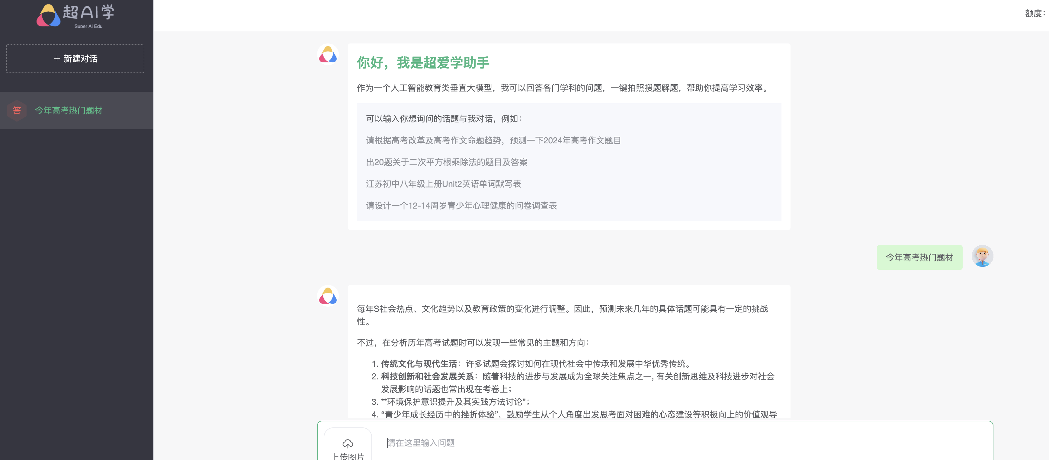Image resolution: width=1049 pixels, height=460 pixels.
Task: Click the heading 你好，我是超爱学助手
Action: pyautogui.click(x=423, y=63)
